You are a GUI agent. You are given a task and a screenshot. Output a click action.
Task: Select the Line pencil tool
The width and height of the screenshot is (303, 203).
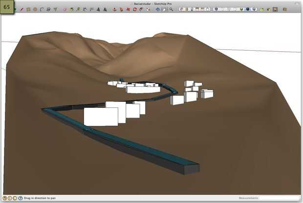coord(22,9)
